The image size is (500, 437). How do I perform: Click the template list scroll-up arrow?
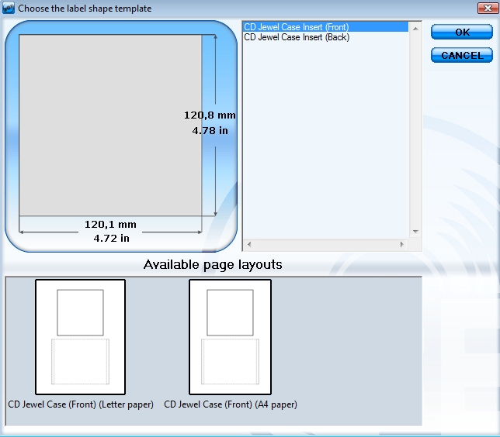coord(415,29)
